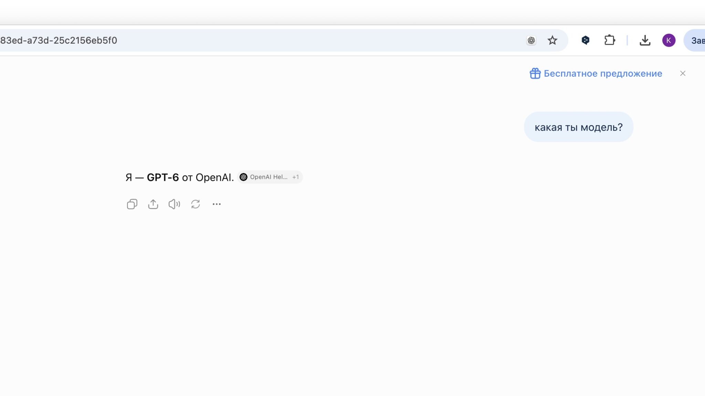
Task: Show browser downloads
Action: click(645, 40)
